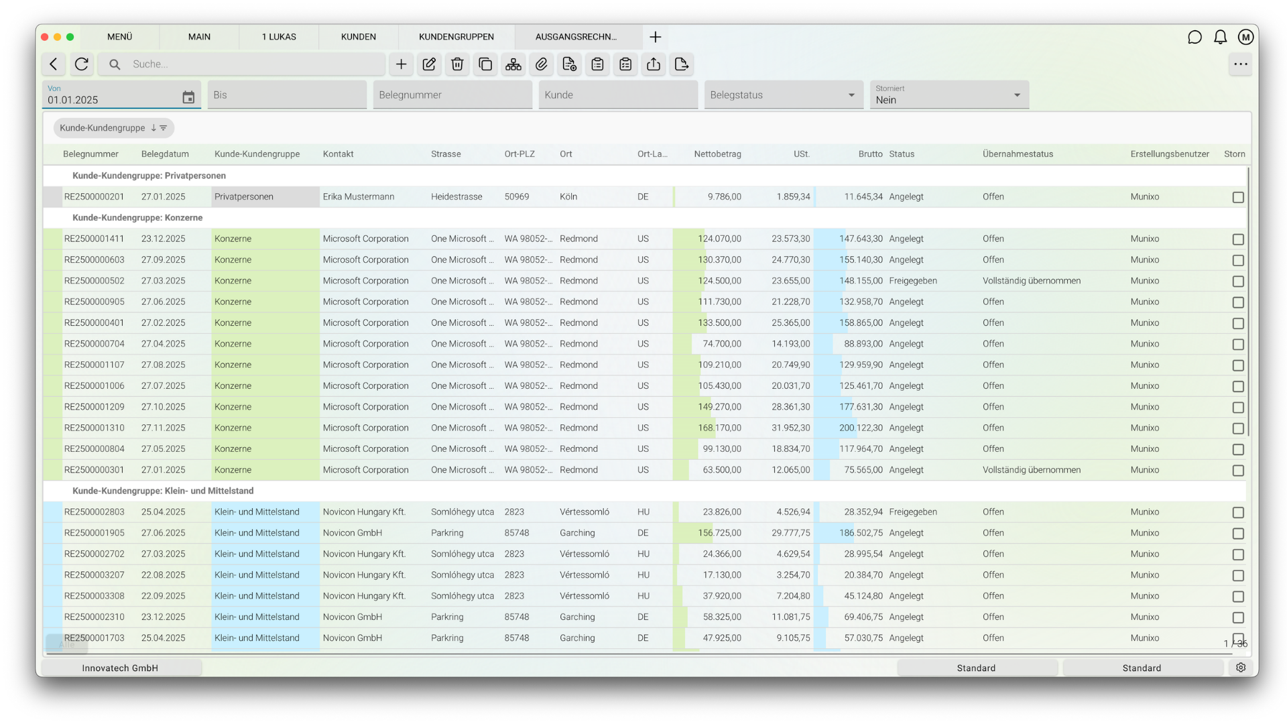The width and height of the screenshot is (1287, 724).
Task: Open attachments via the paperclip icon
Action: 542,64
